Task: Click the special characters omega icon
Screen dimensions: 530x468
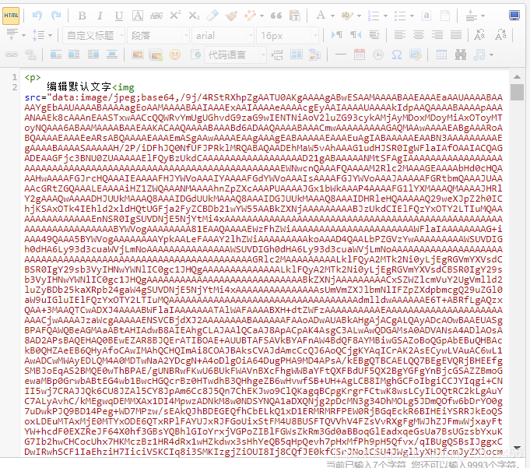Action: click(397, 55)
